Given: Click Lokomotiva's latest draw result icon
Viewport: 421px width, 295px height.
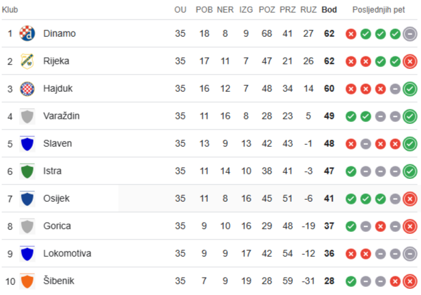Looking at the screenshot, I should click(410, 253).
